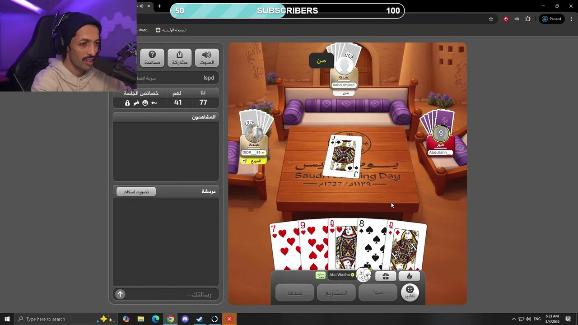Open the Watc... bookmark
Screen dimensions: 578x325
click(144, 30)
